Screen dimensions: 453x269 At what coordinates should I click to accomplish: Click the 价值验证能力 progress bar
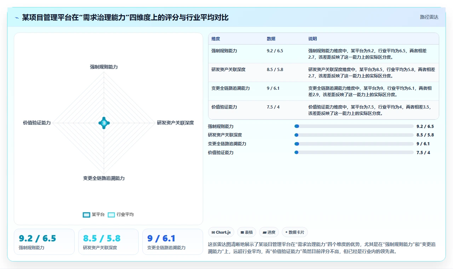coord(354,153)
